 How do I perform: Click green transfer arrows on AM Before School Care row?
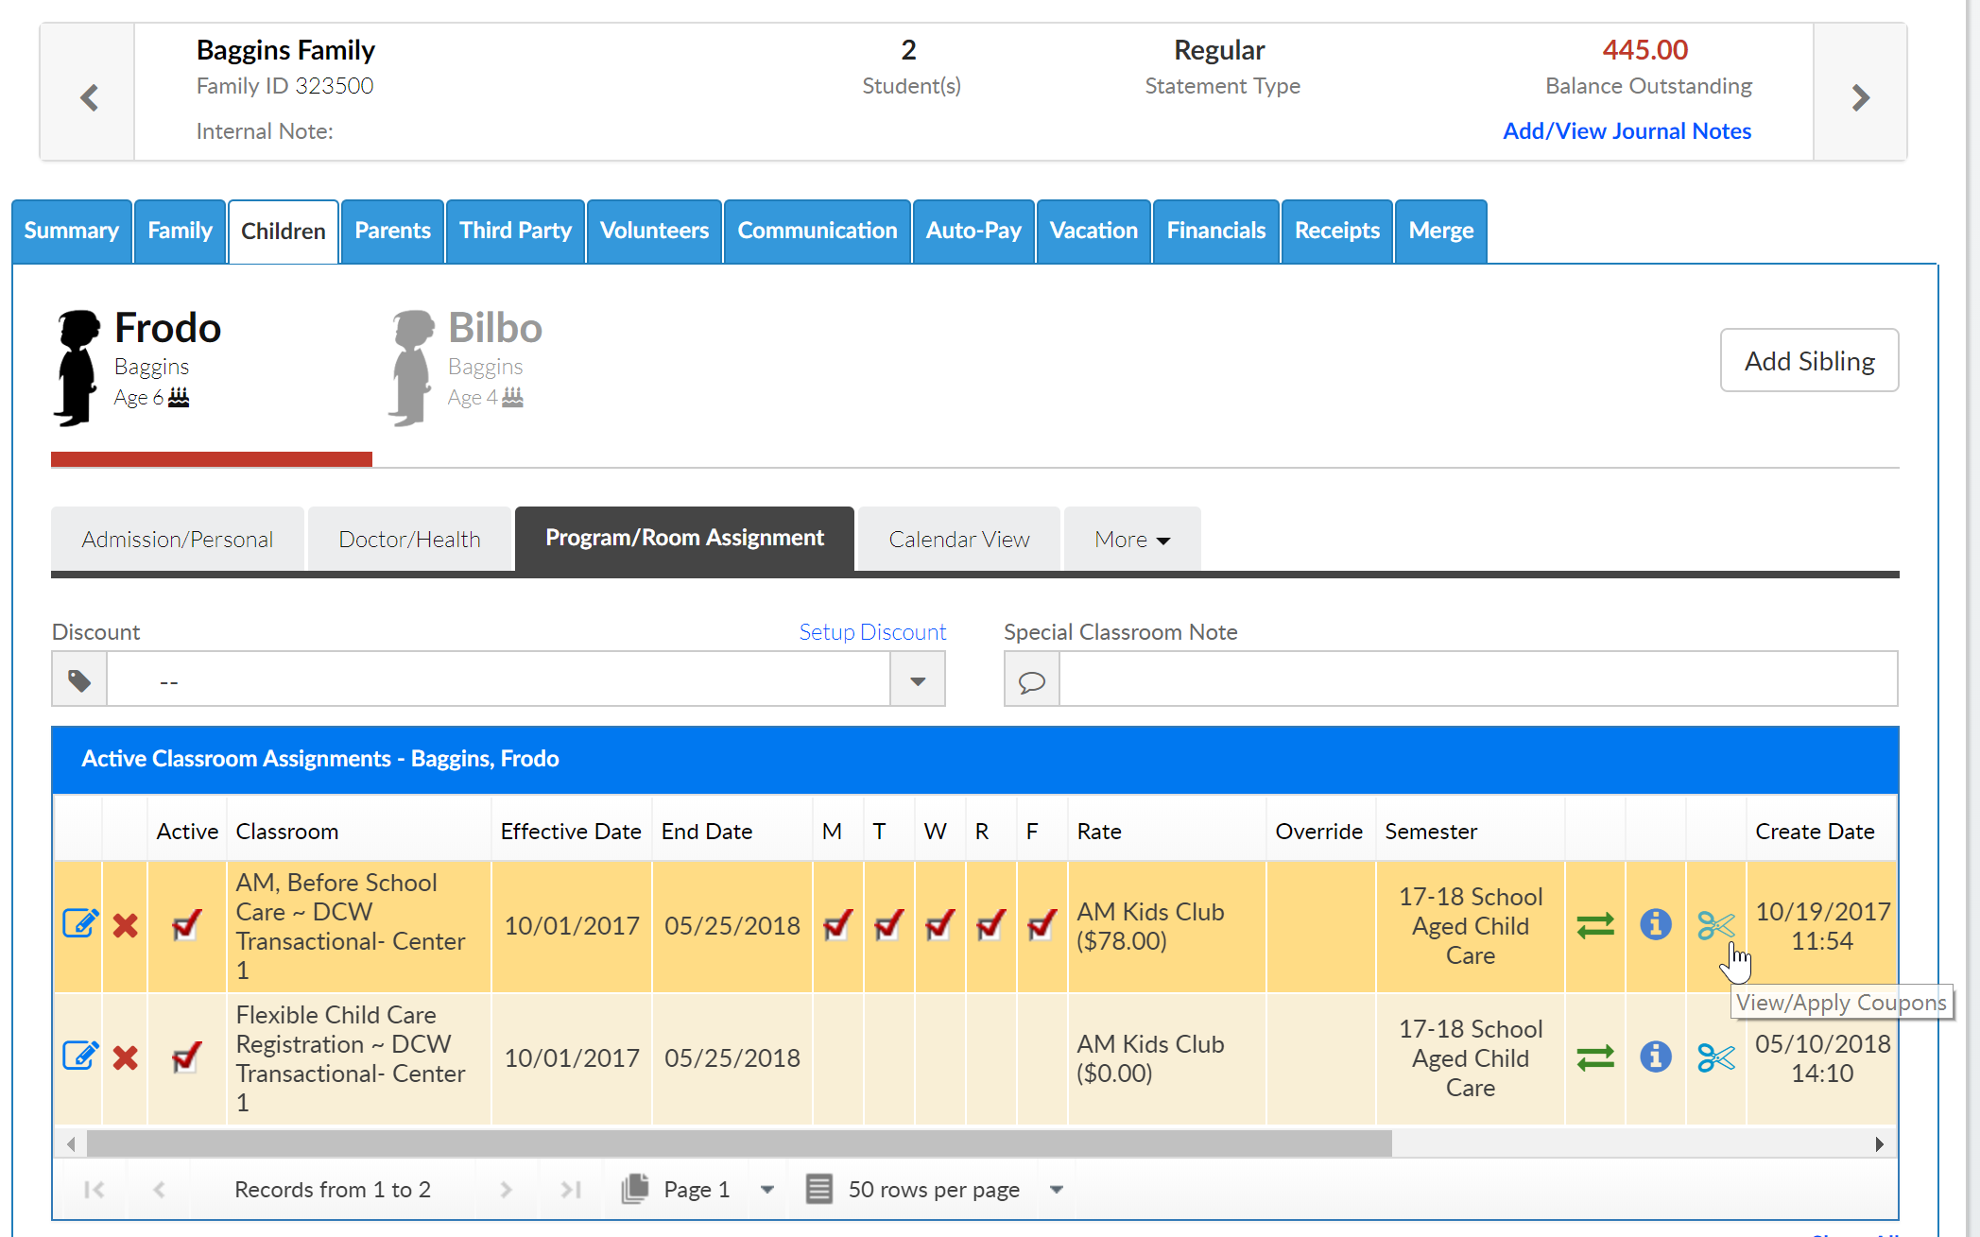point(1594,925)
